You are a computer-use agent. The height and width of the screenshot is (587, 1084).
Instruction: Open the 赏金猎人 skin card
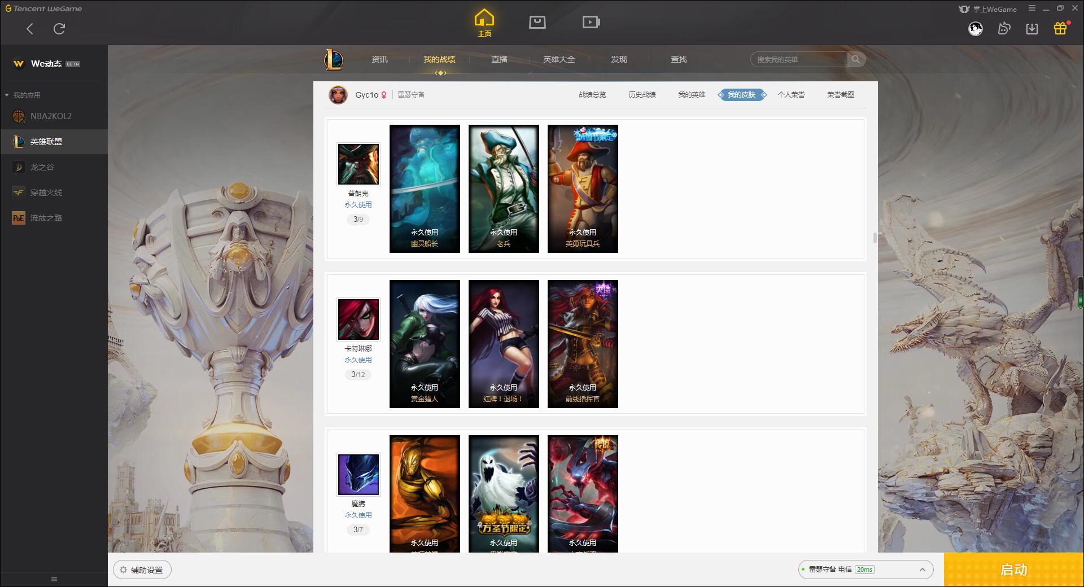(x=425, y=344)
